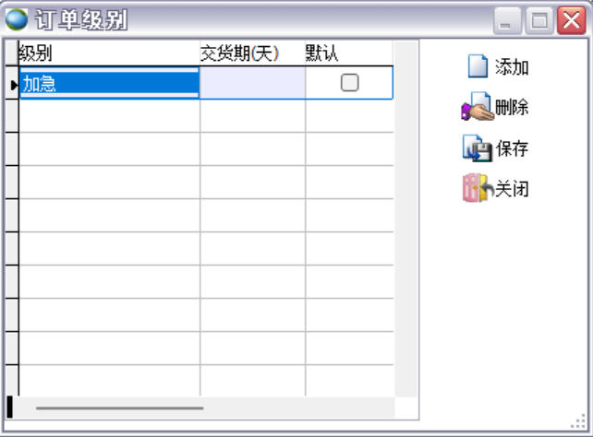Image resolution: width=593 pixels, height=437 pixels.
Task: Select the 加急 level cell
Action: click(108, 84)
